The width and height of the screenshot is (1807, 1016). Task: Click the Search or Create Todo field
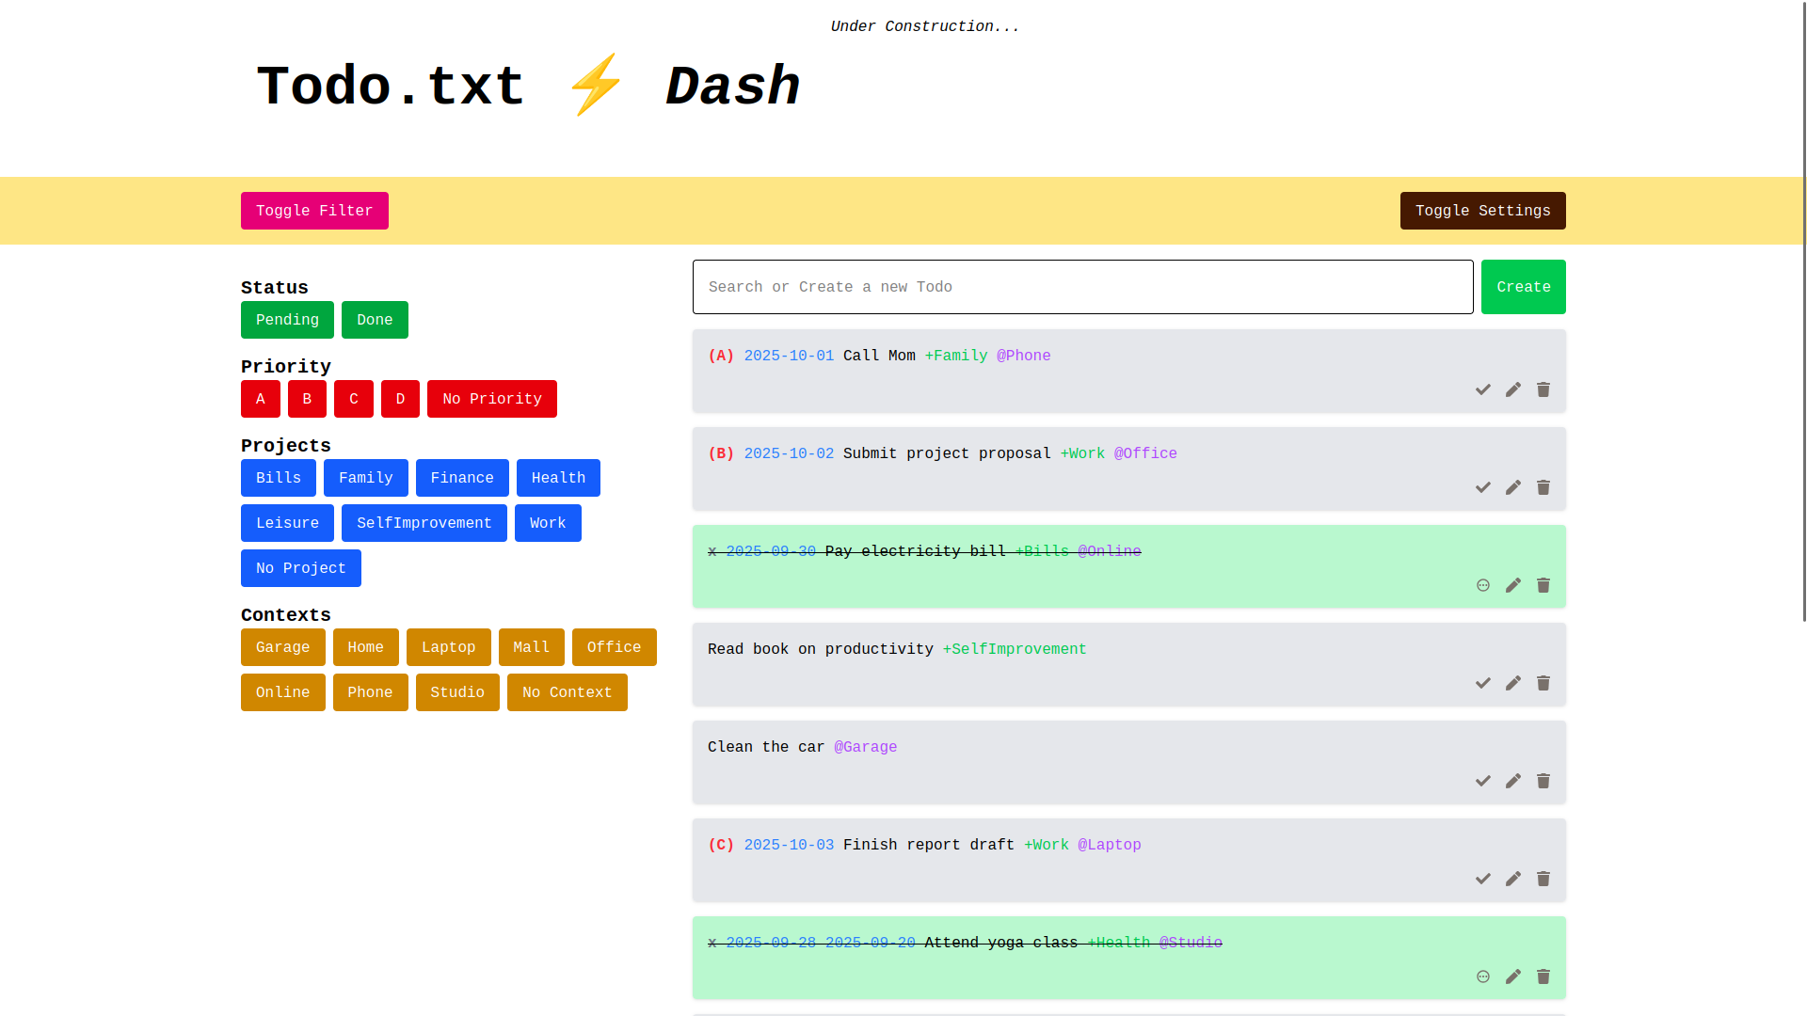click(x=1082, y=287)
